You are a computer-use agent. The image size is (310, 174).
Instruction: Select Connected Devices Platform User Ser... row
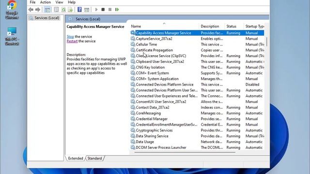point(197,90)
